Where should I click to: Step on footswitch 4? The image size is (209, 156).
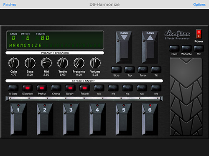97,119
